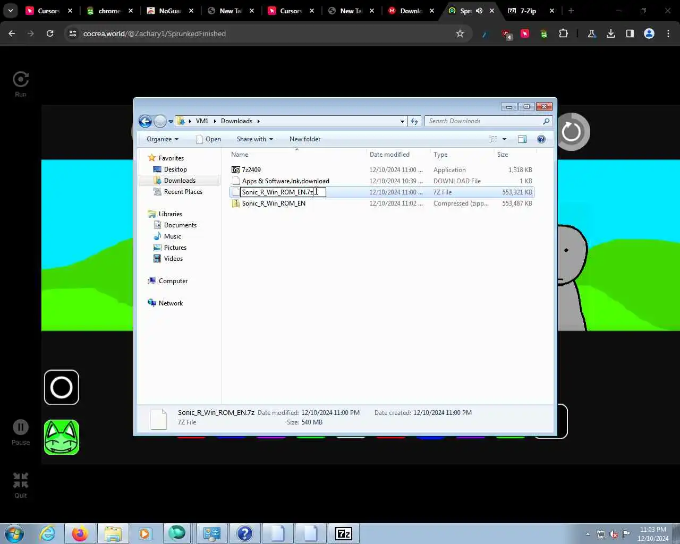Open the view options dropdown arrow
The image size is (680, 544).
504,139
